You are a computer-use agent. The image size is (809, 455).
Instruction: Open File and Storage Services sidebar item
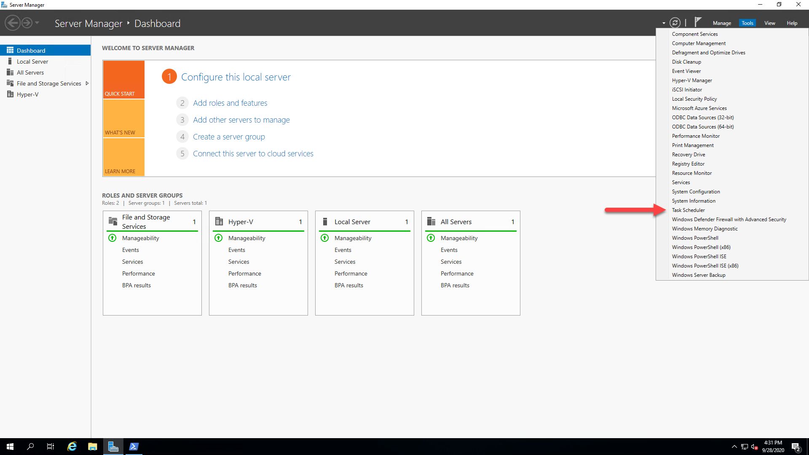click(46, 83)
